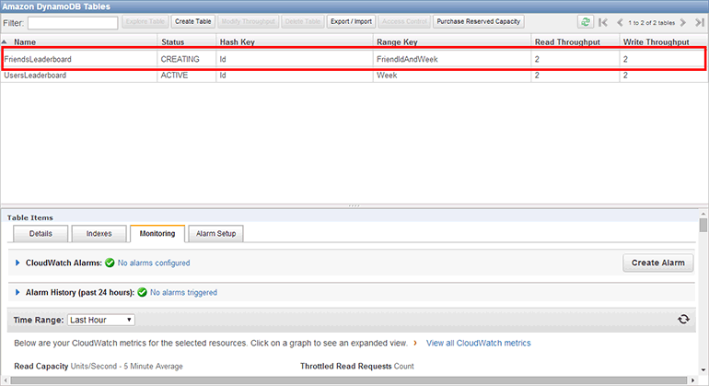
Task: Click the Create Table button
Action: coord(192,21)
